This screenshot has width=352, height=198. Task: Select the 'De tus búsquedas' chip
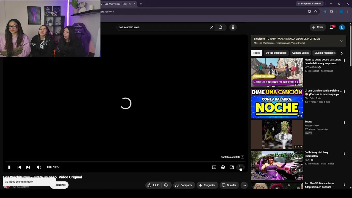[276, 53]
